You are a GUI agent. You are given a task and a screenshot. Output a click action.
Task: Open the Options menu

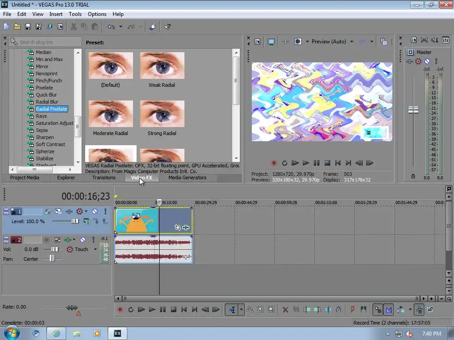tap(97, 14)
